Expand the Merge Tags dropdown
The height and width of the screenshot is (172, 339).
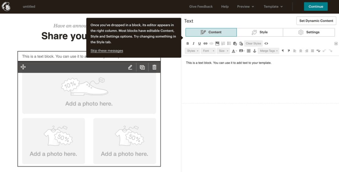[x=268, y=51]
